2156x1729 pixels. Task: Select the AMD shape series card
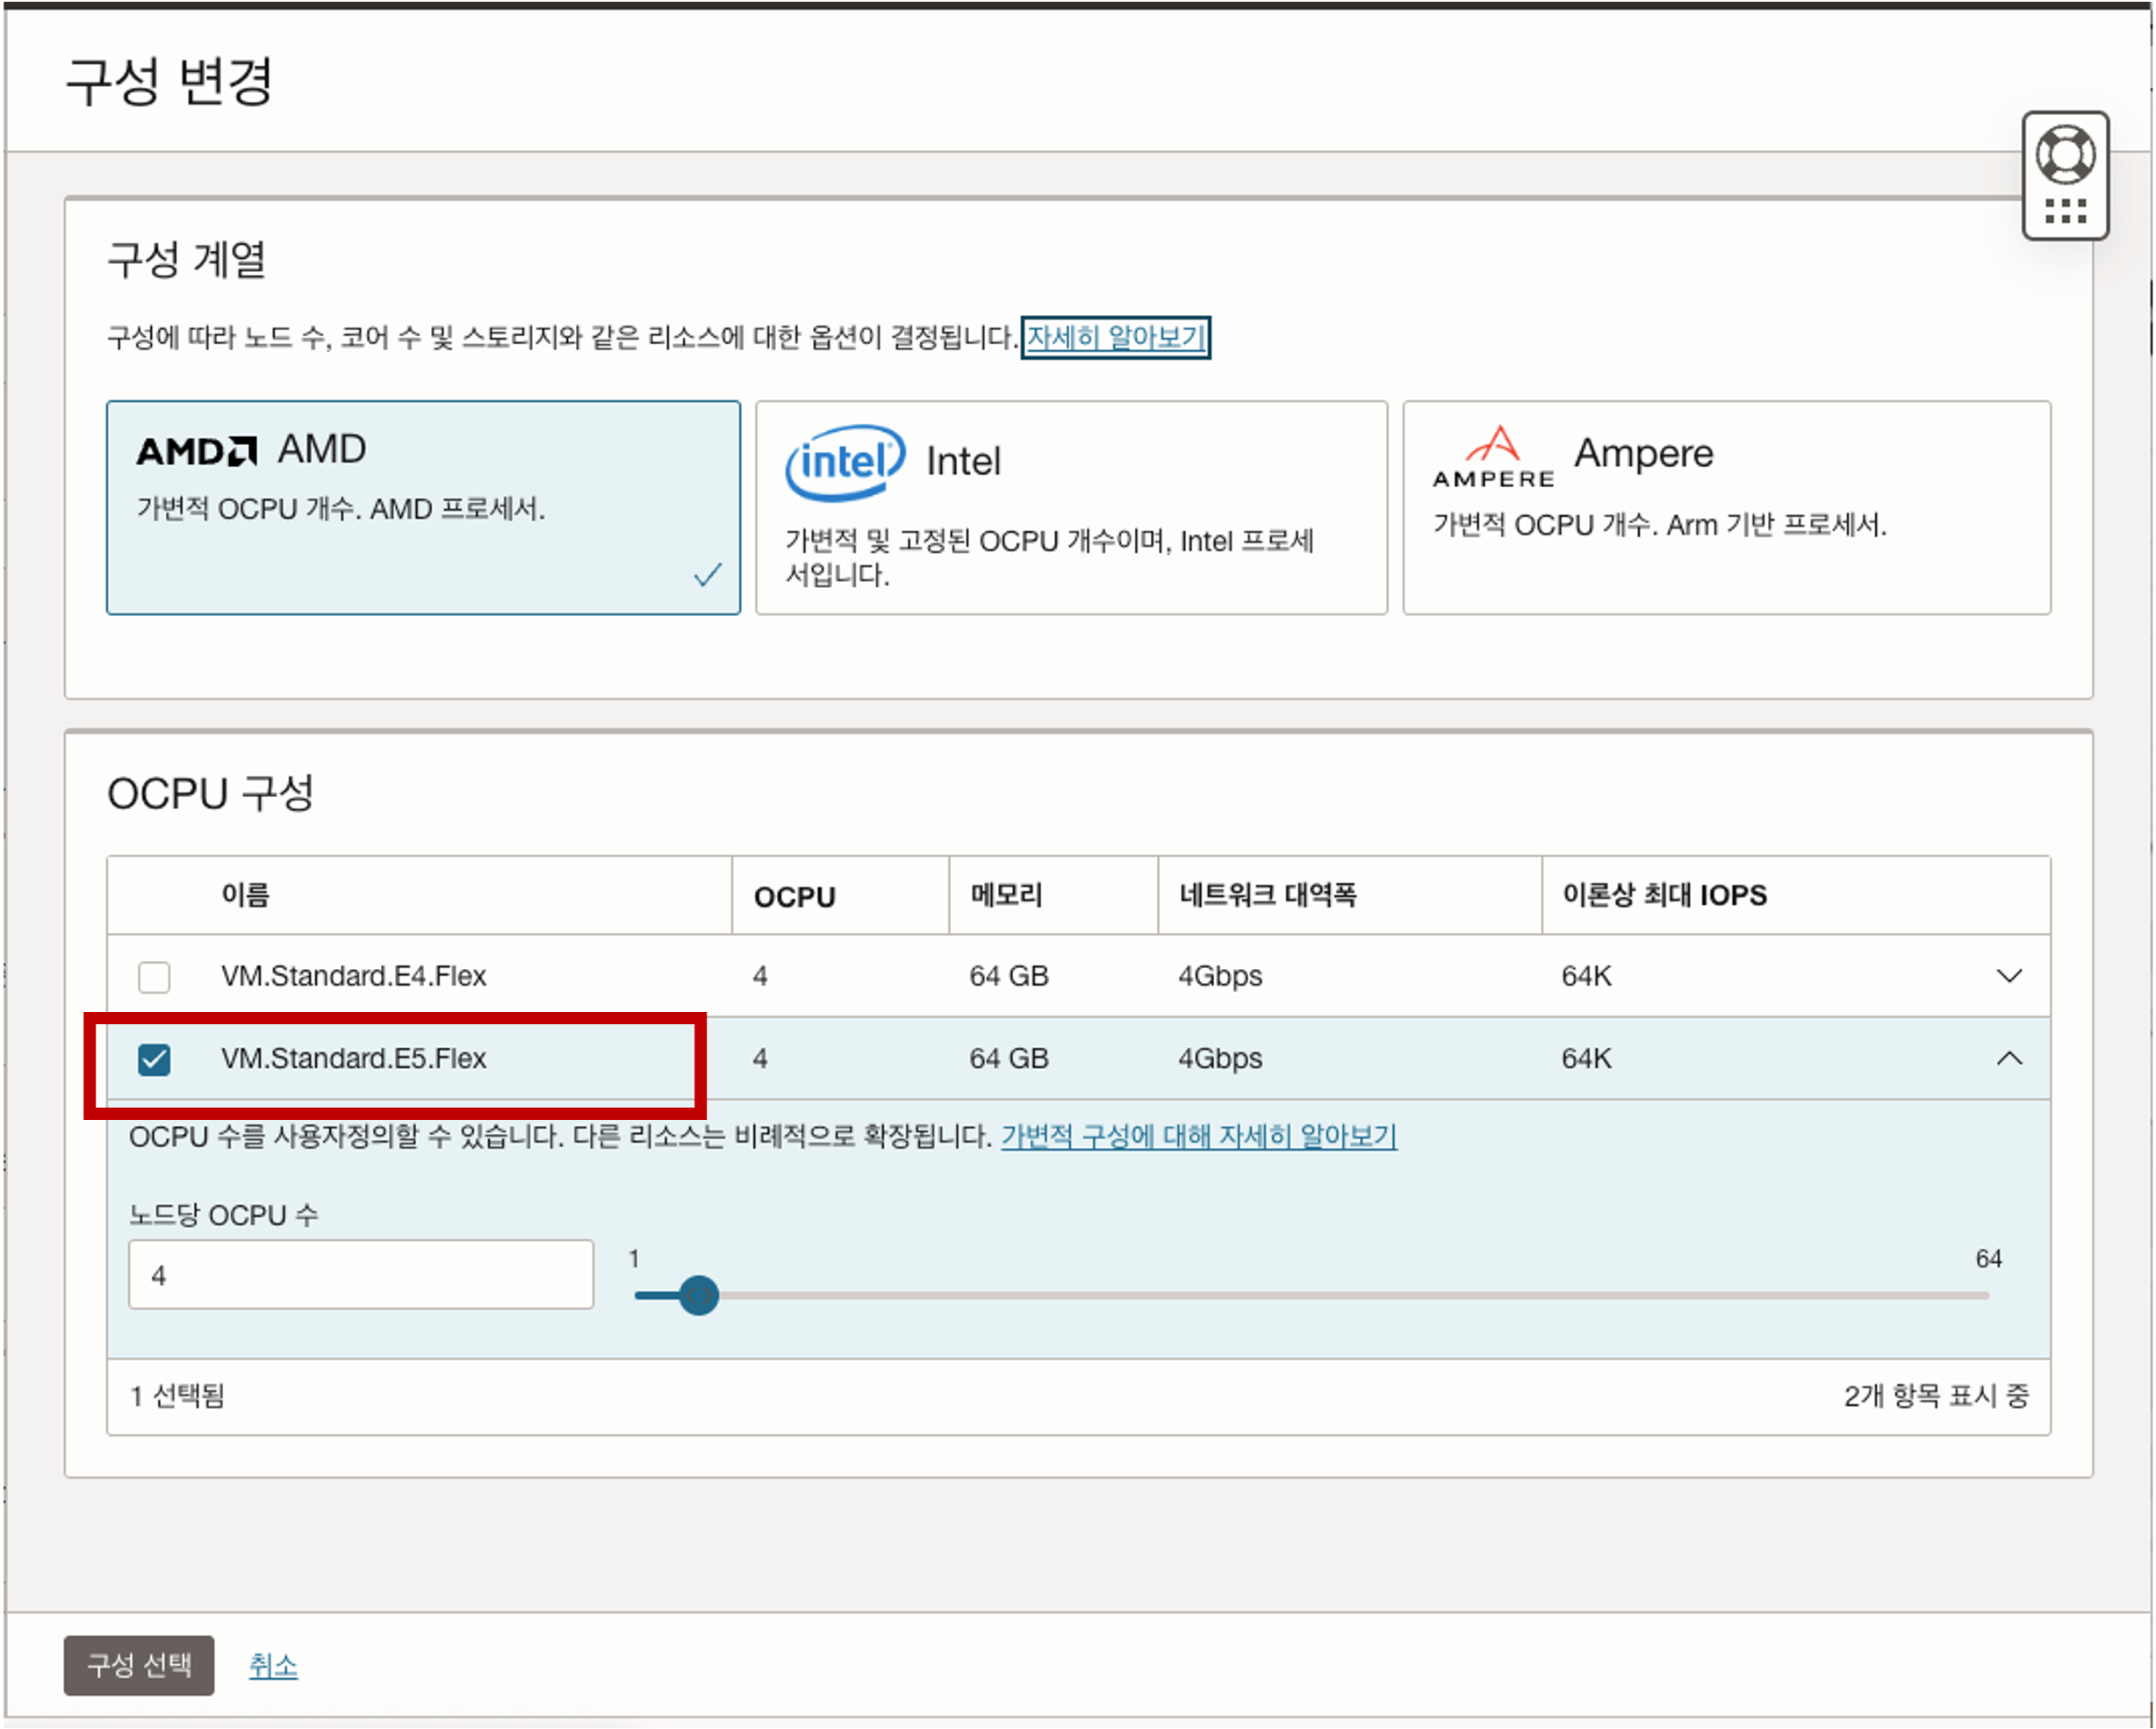coord(423,508)
